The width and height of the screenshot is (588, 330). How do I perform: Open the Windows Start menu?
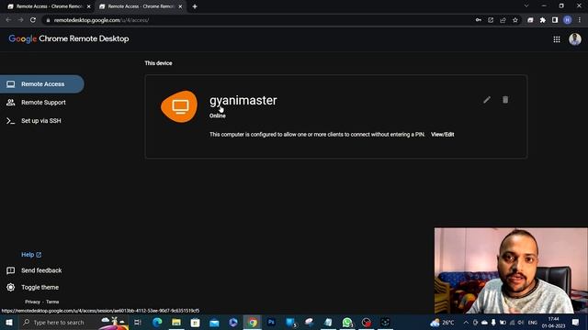pyautogui.click(x=8, y=322)
